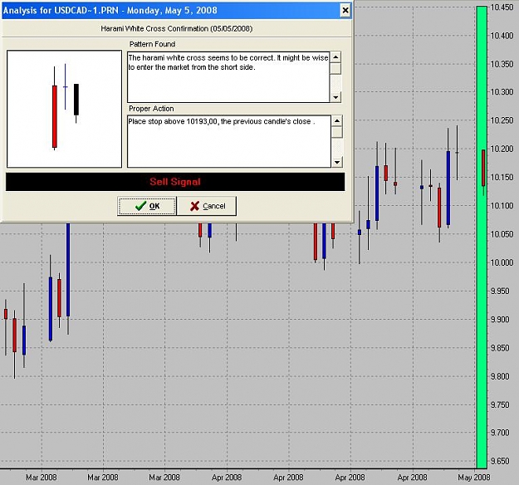Click the 9.750 price axis label
Screen dimensions: 519x485
(x=500, y=404)
